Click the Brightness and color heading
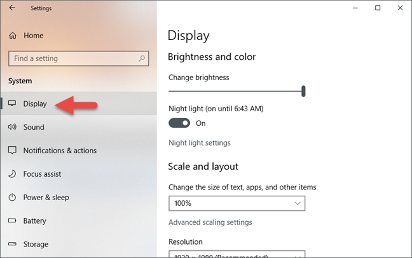Screen dimensions: 412x258 click(212, 57)
